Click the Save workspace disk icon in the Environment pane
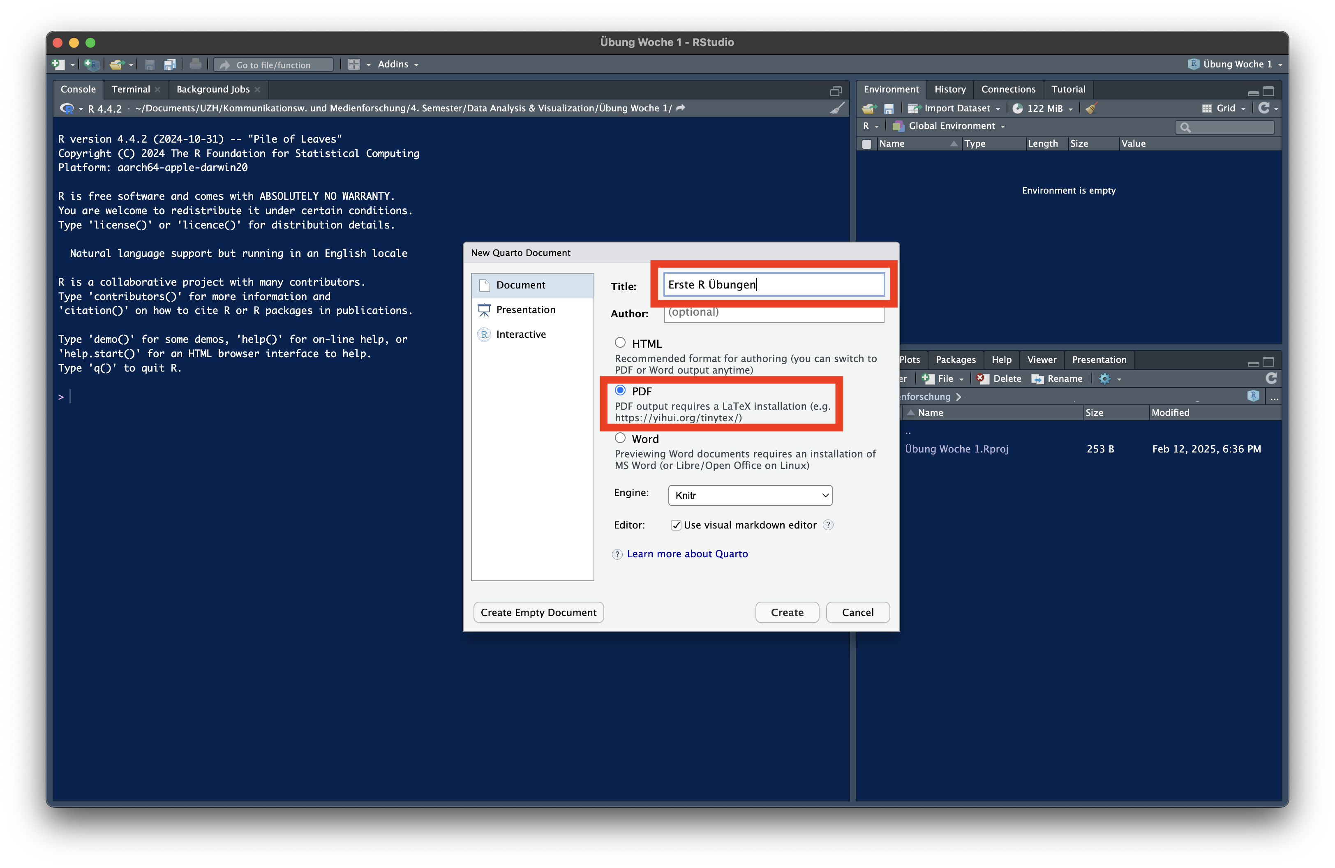1335x868 pixels. (889, 109)
